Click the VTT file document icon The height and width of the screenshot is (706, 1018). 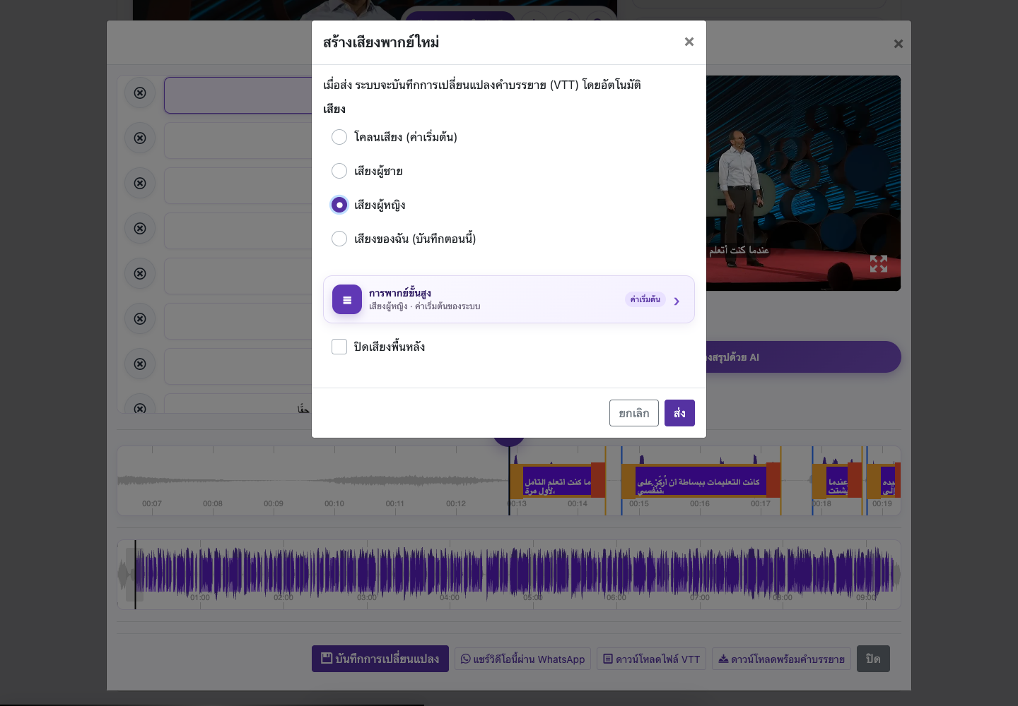coord(608,659)
